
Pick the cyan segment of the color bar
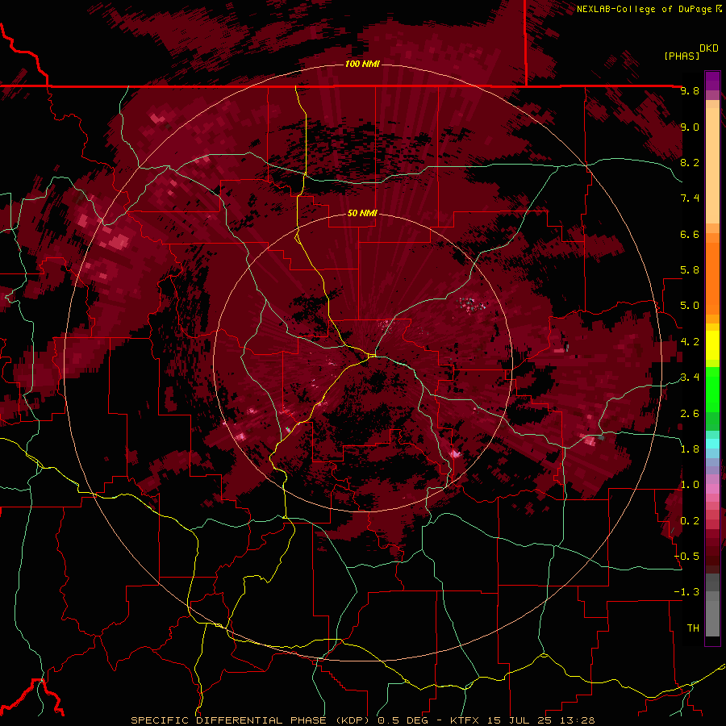point(712,444)
